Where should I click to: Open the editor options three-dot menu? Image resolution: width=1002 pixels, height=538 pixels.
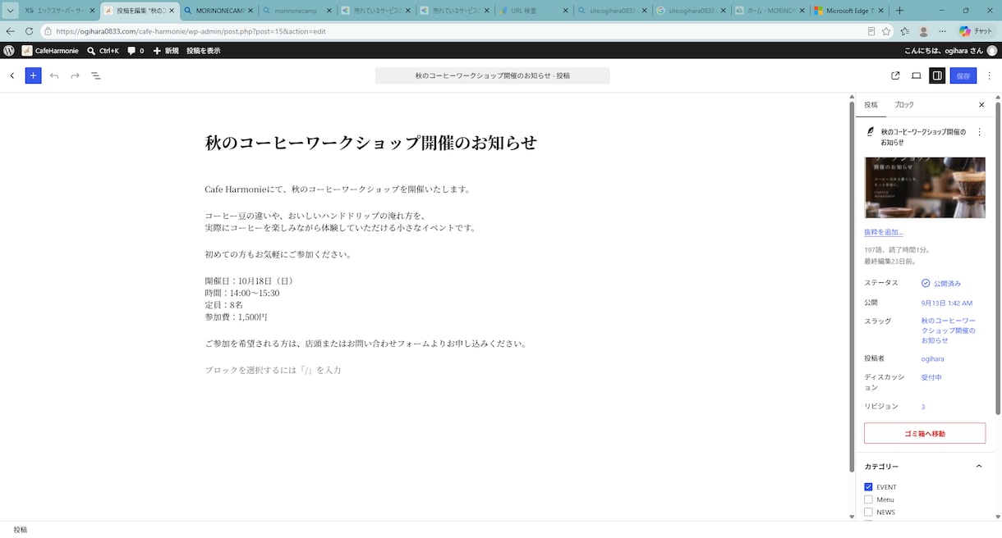[x=989, y=75]
